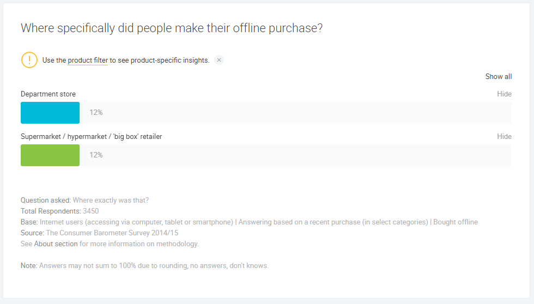Click Show all to reveal answers
534x304 pixels.
pyautogui.click(x=498, y=77)
